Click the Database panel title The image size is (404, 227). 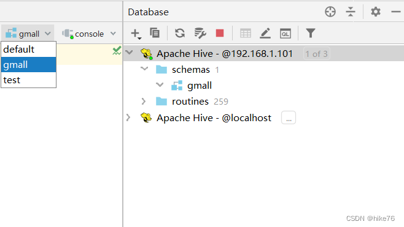click(148, 12)
